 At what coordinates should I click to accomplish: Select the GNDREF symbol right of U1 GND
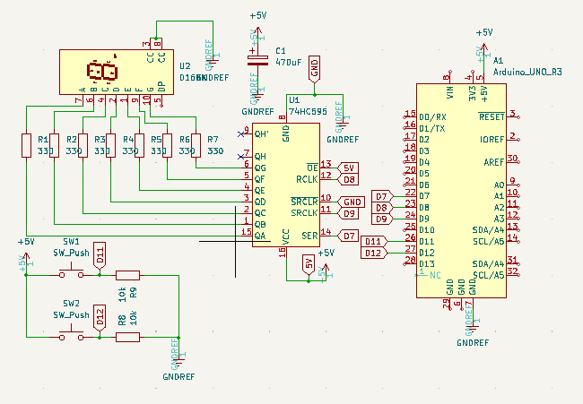[x=343, y=124]
